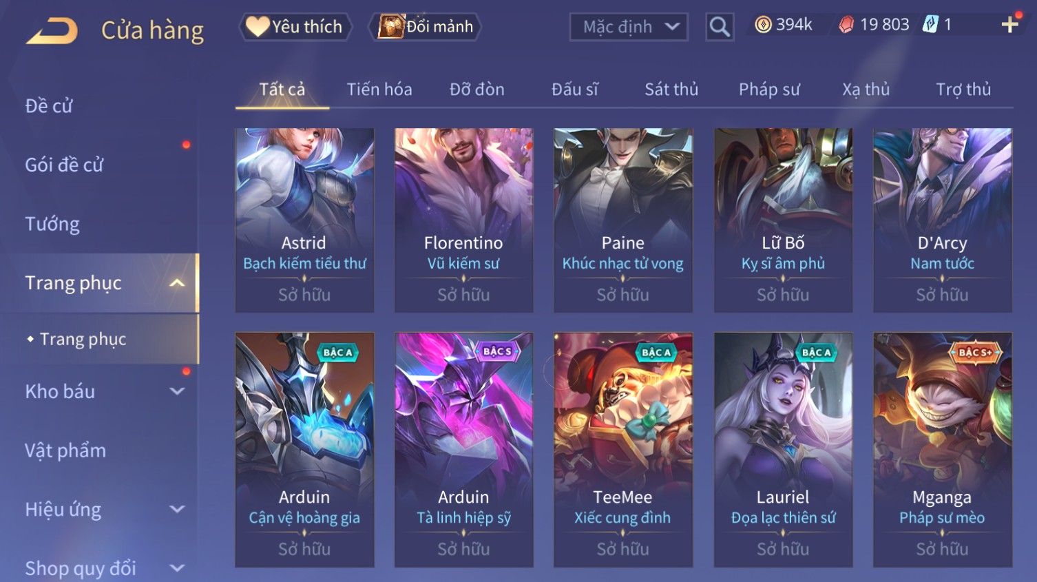This screenshot has height=582, width=1037.
Task: Open the Mặc định sort dropdown
Action: point(629,27)
